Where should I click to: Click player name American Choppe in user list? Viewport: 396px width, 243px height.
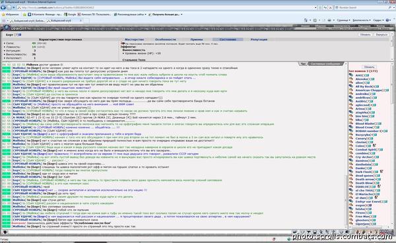pos(368,90)
